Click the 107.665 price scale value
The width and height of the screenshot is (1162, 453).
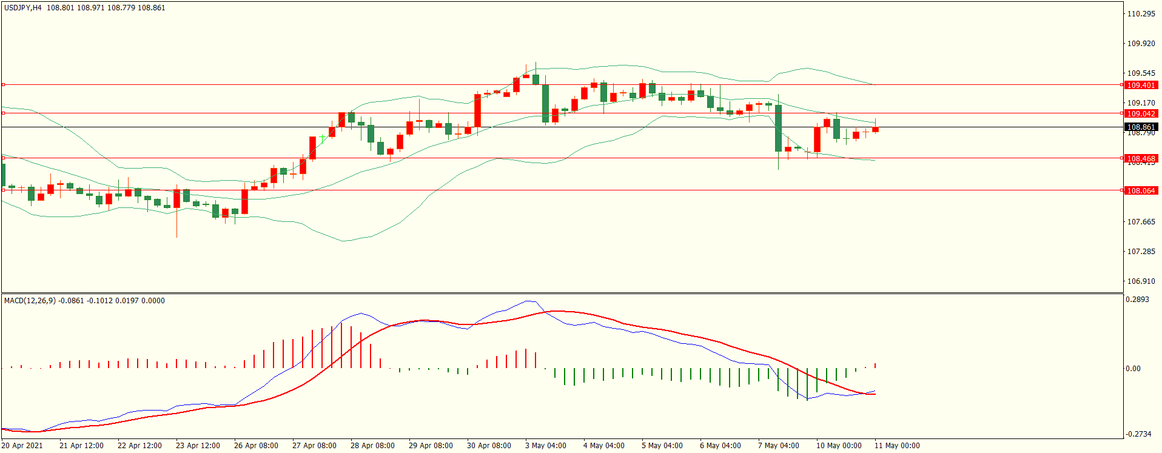1140,222
